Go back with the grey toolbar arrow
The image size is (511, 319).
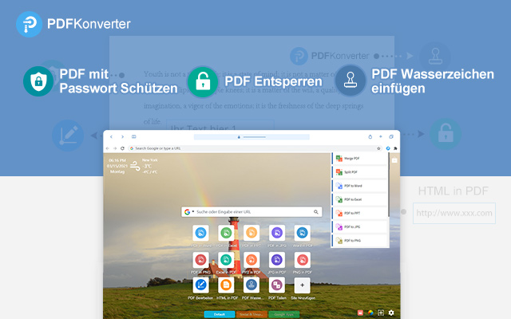[x=108, y=148]
